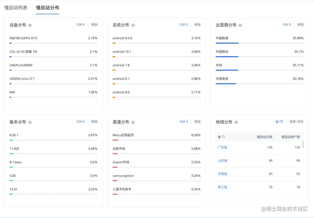Switch 系统分布 card to 明细
The width and height of the screenshot is (314, 218).
[x=197, y=25]
